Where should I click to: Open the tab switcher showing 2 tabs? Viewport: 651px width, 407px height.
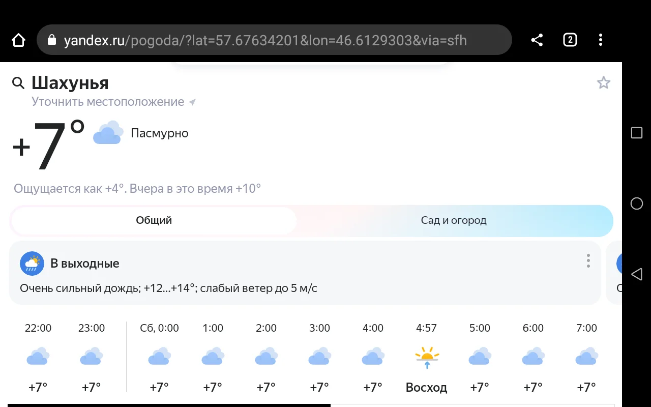coord(570,39)
